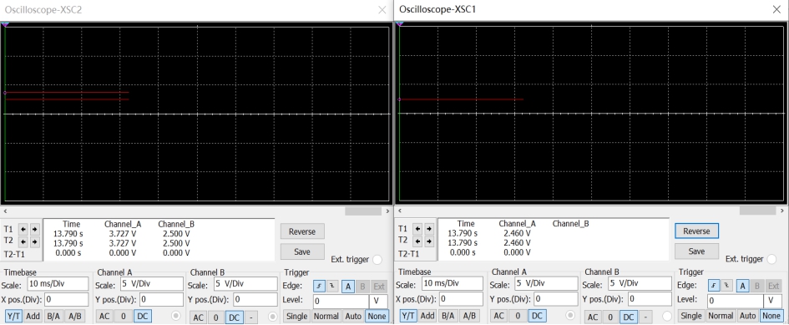This screenshot has width=789, height=325.
Task: Select Channel B radio indicator in XSC1
Action: [667, 317]
